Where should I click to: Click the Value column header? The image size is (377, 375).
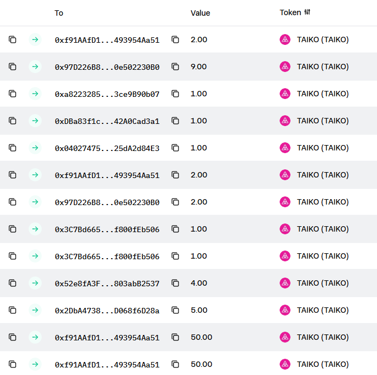click(x=200, y=13)
